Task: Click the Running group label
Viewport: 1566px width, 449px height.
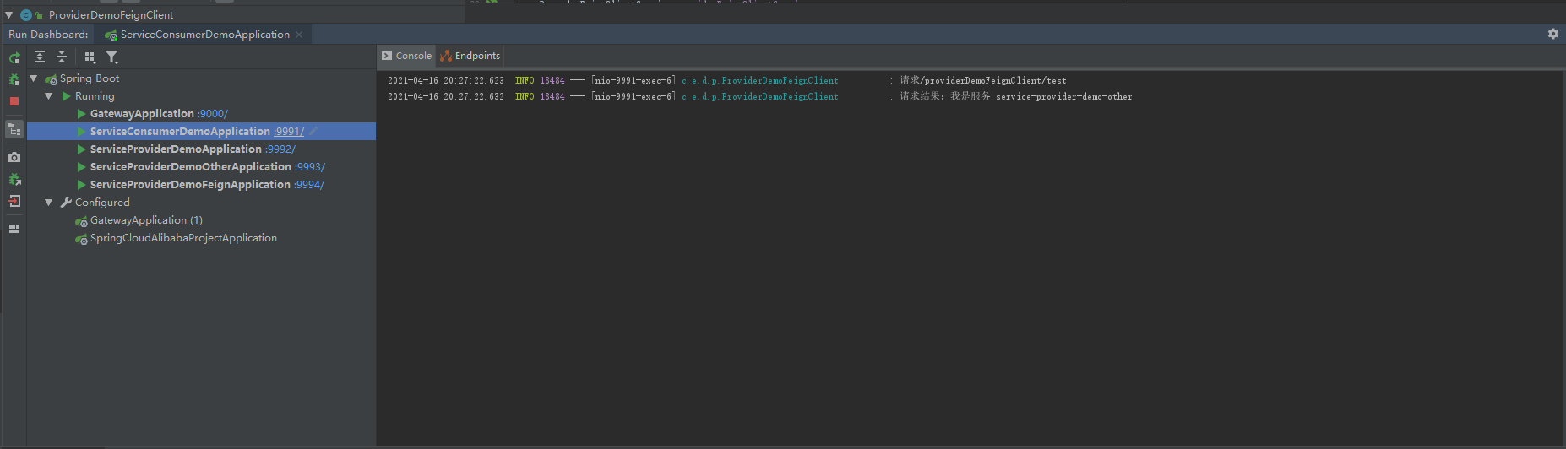Action: 95,96
